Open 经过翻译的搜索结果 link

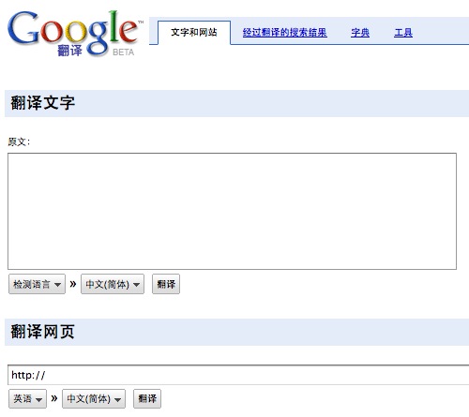click(285, 33)
